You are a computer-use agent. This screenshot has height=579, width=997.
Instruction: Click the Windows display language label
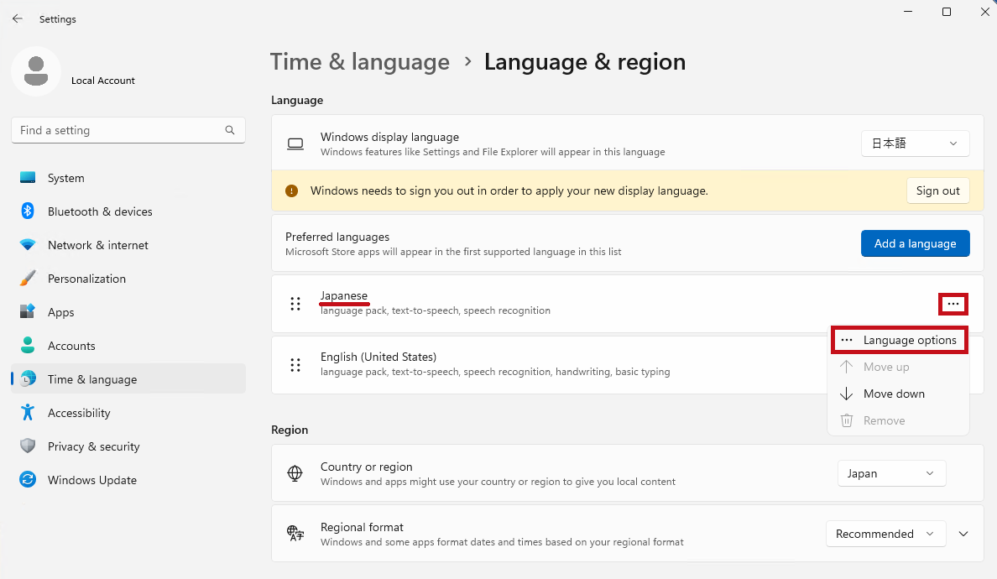(x=389, y=137)
